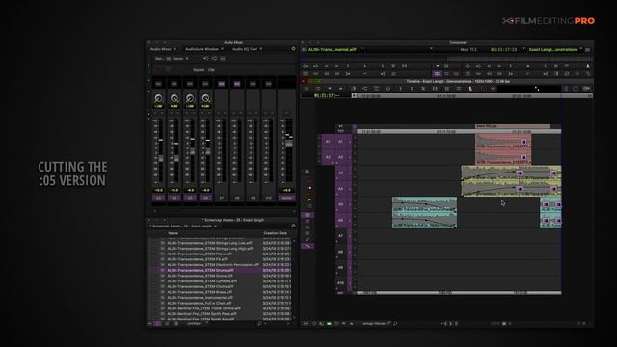Select the Screencap Assets bin tab
Image resolution: width=617 pixels, height=347 pixels.
pos(182,226)
